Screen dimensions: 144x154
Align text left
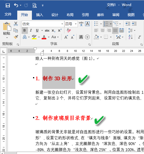pyautogui.click(x=96, y=30)
